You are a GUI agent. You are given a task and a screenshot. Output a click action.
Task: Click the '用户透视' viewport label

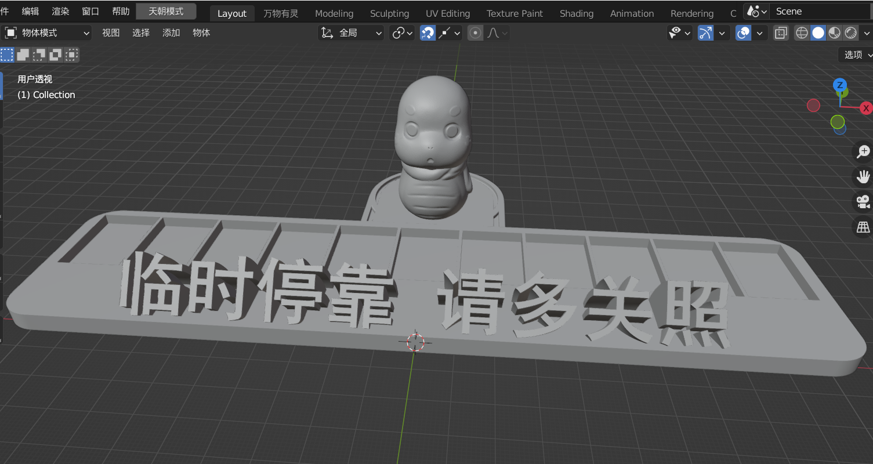click(35, 79)
